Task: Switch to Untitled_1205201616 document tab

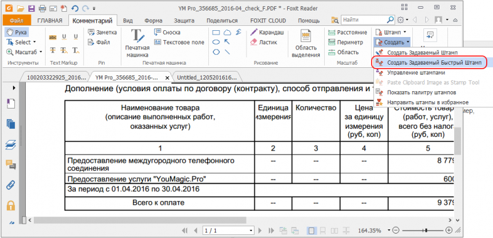Action: click(206, 77)
